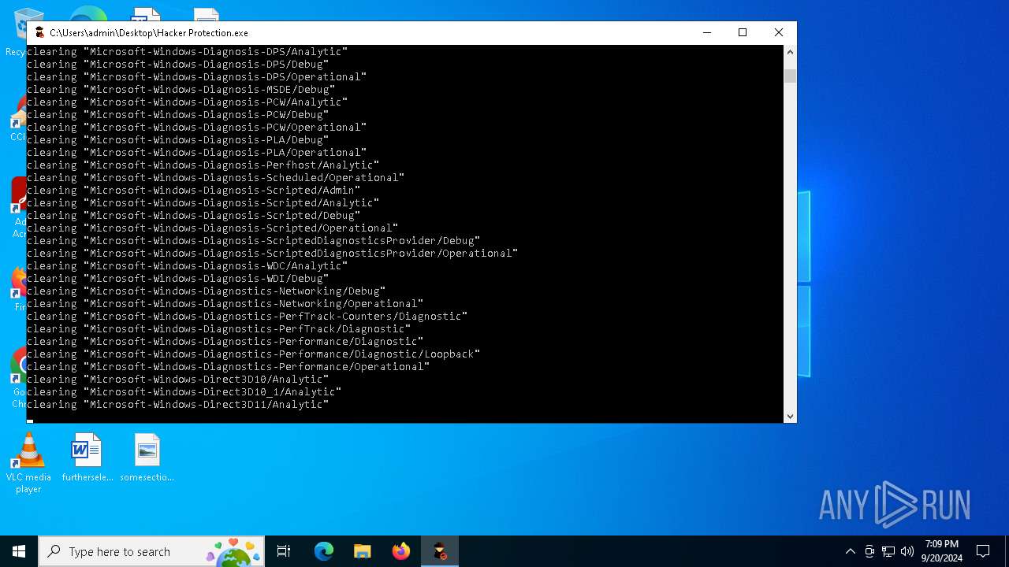Select the Hacker Protection taskbar app icon

(x=440, y=551)
